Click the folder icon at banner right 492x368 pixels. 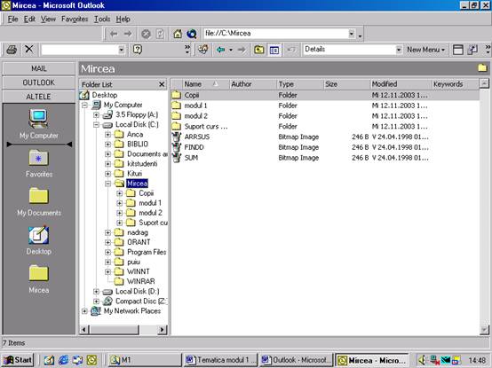482,67
